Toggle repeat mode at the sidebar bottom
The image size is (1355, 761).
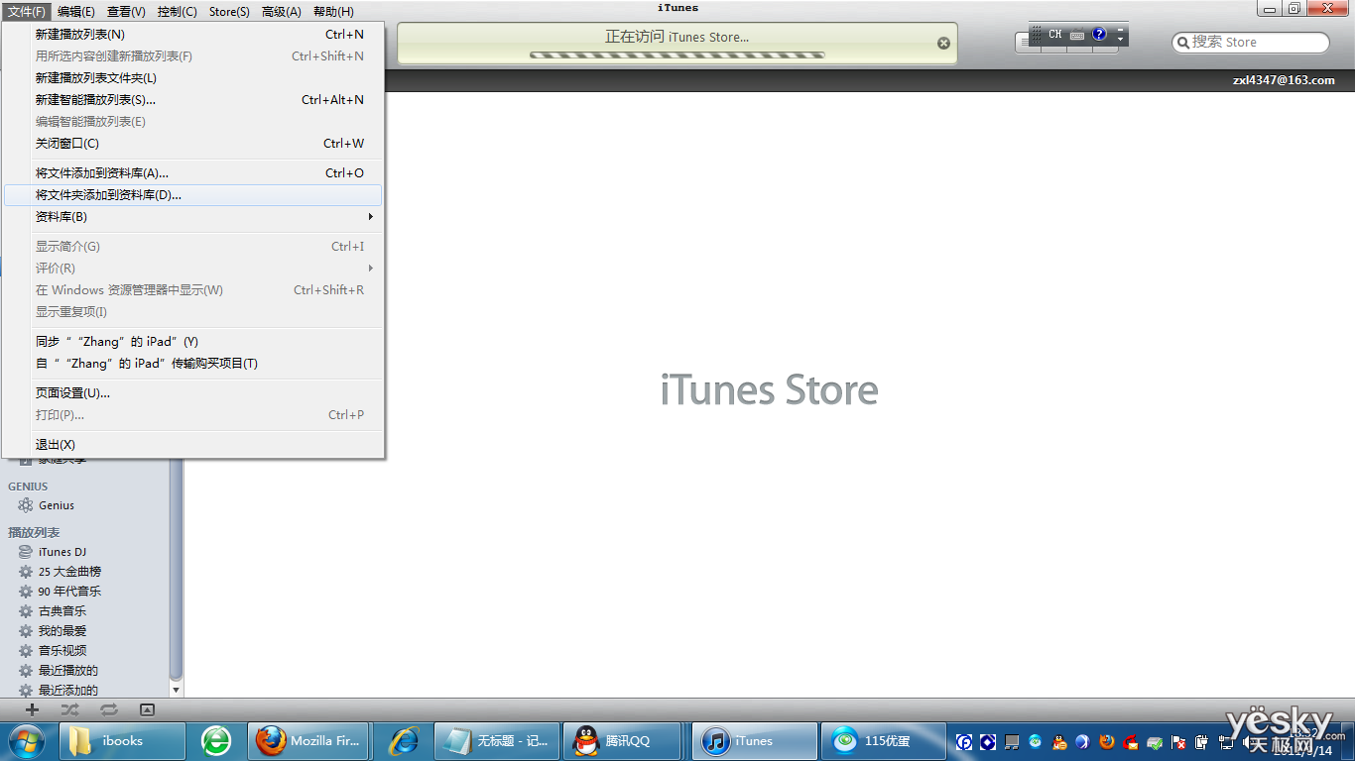(x=109, y=709)
